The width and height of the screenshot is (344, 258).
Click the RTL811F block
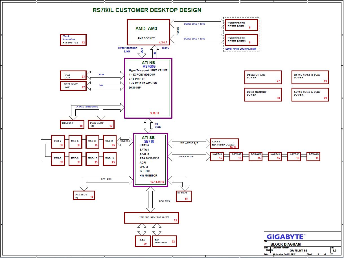click(72, 124)
